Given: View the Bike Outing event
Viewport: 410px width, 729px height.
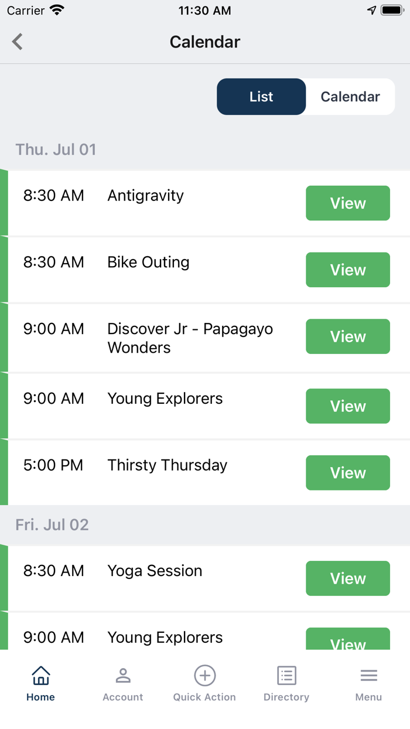Looking at the screenshot, I should click(348, 270).
